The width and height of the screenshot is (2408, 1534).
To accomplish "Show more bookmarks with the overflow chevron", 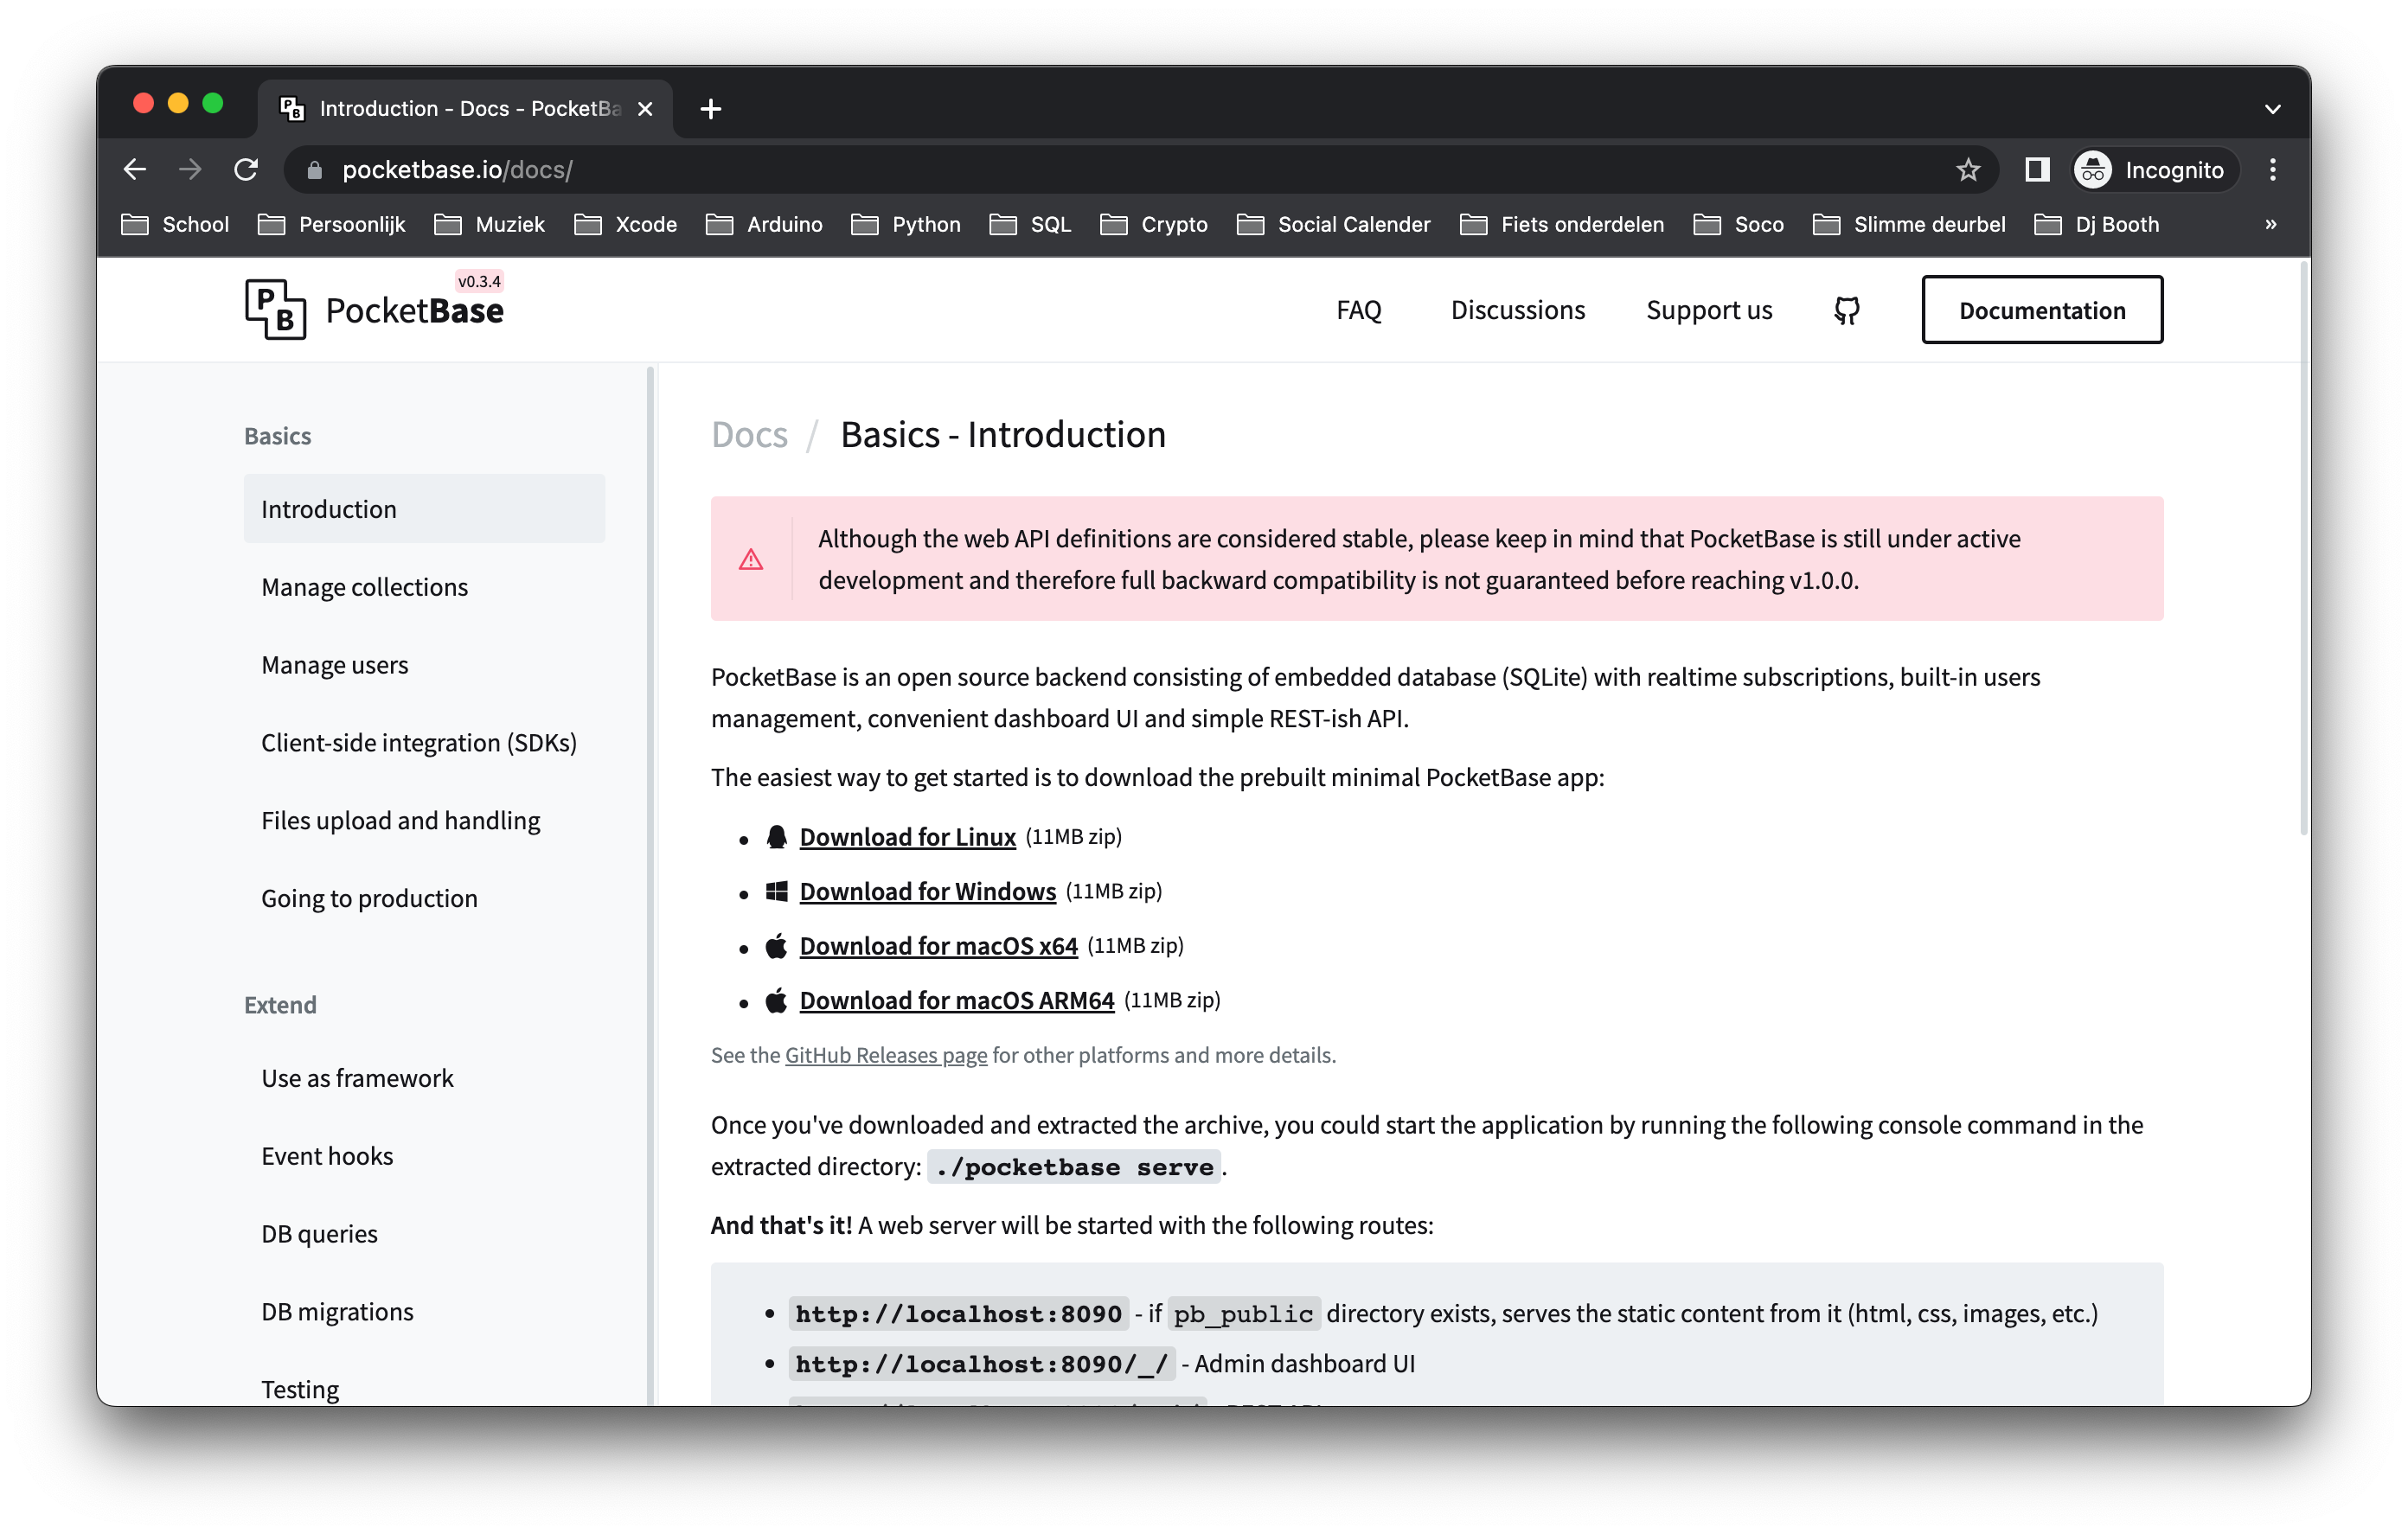I will [2270, 224].
